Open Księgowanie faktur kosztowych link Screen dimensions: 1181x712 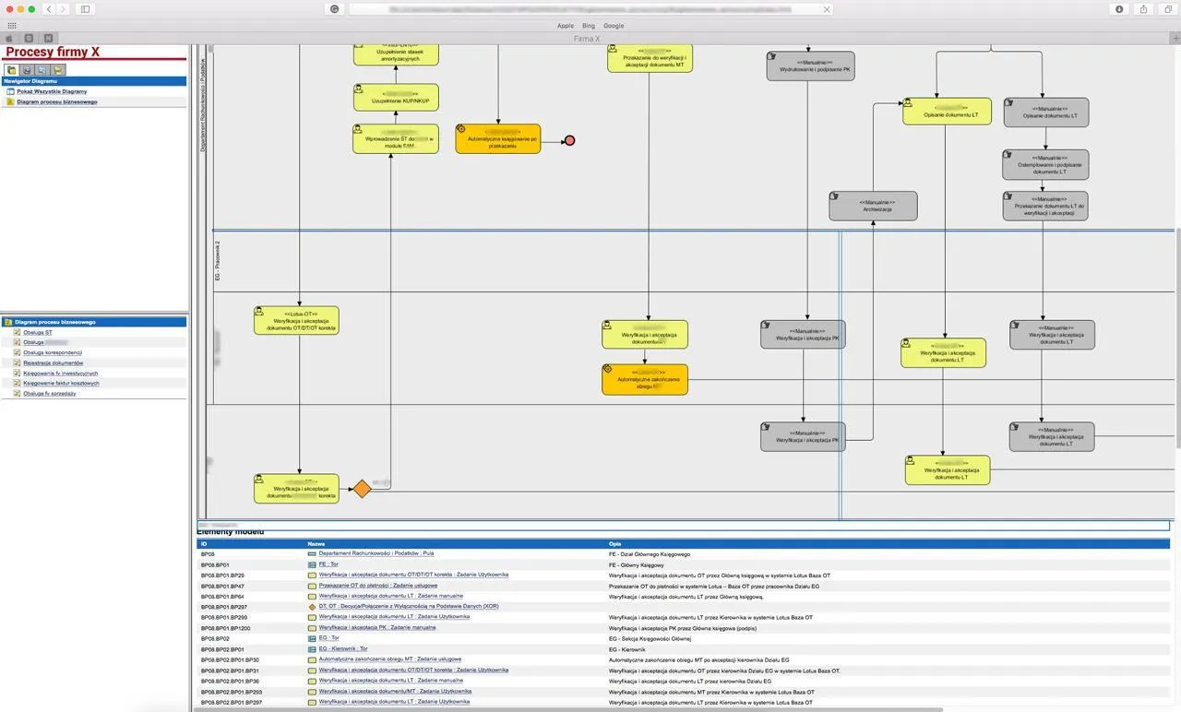tap(61, 383)
